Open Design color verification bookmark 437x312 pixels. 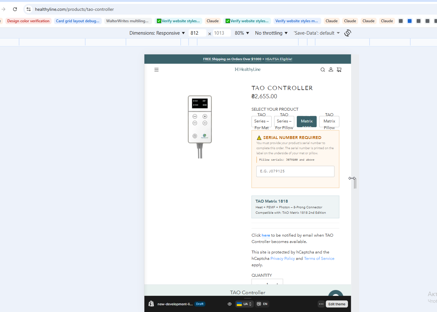coord(28,21)
